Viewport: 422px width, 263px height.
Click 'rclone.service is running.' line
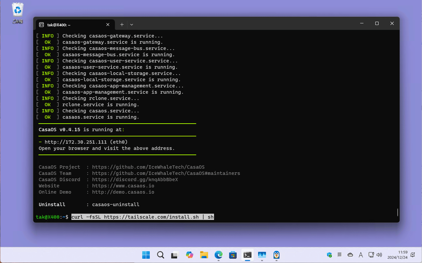coord(101,105)
